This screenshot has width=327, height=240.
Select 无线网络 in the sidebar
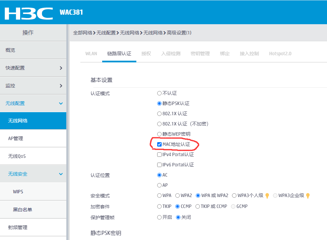click(33, 121)
